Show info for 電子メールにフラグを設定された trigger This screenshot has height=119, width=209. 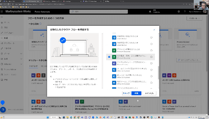tap(151, 83)
